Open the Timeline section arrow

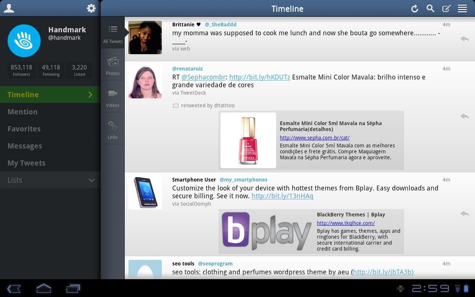90,95
